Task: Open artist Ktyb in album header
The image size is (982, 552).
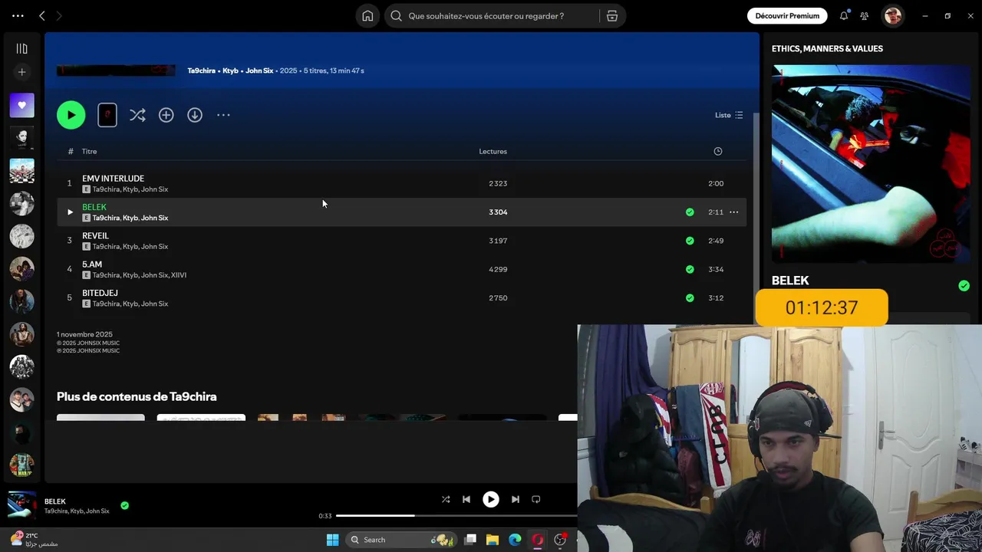Action: [230, 71]
